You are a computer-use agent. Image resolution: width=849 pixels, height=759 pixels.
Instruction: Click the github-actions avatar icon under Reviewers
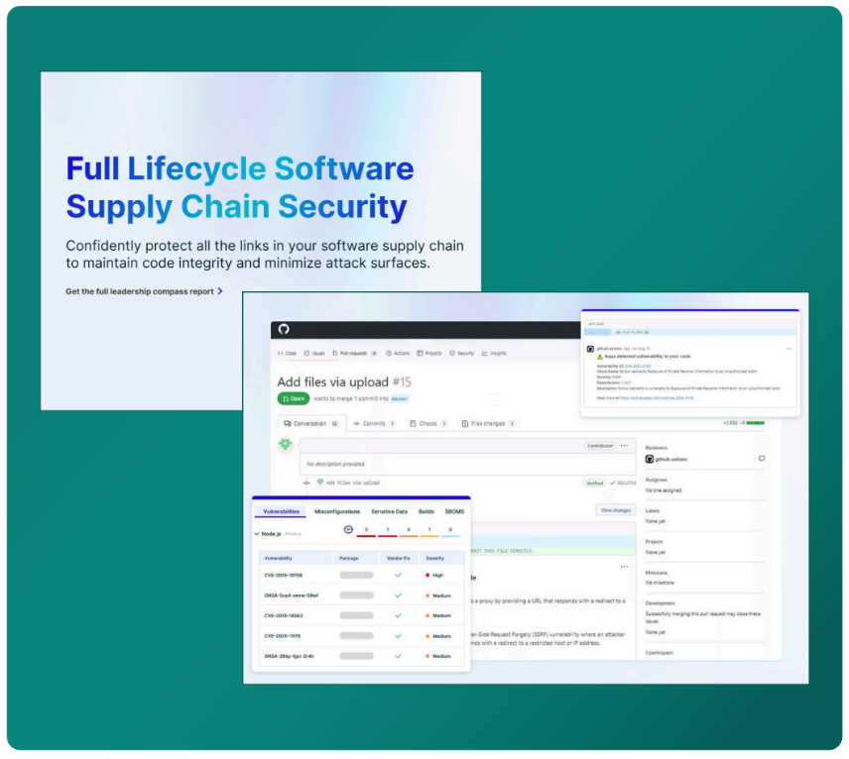tap(650, 459)
